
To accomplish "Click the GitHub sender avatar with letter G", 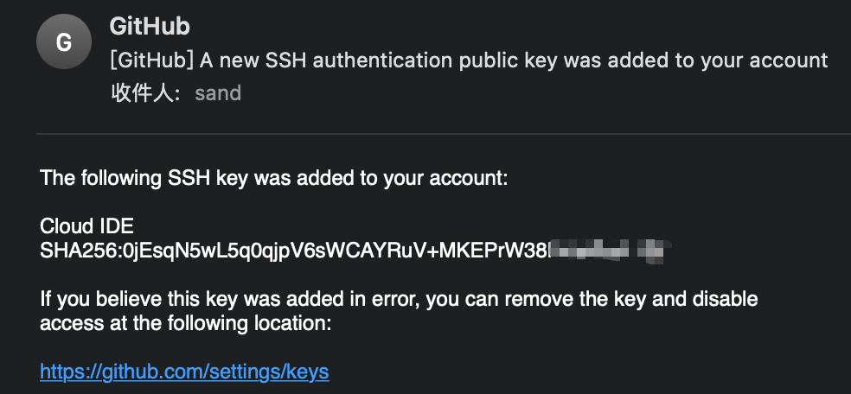I will point(64,41).
